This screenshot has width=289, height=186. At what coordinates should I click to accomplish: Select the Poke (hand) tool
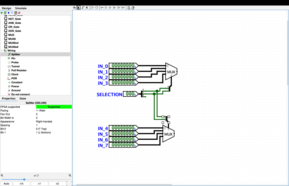coord(75,8)
